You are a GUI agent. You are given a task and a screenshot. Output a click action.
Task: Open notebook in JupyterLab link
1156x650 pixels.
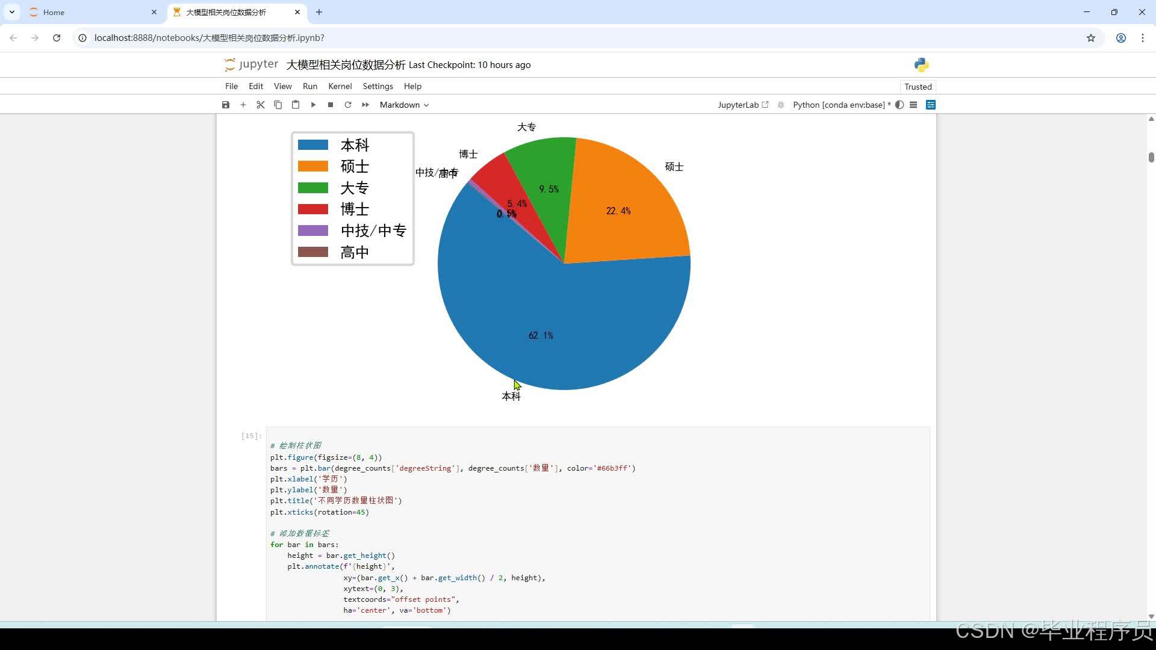pos(743,105)
